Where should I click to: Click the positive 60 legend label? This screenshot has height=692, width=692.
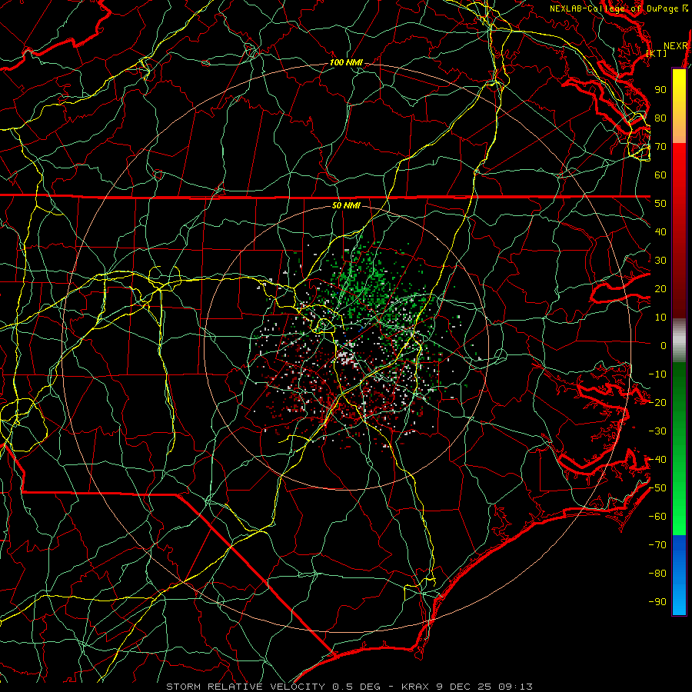point(660,175)
